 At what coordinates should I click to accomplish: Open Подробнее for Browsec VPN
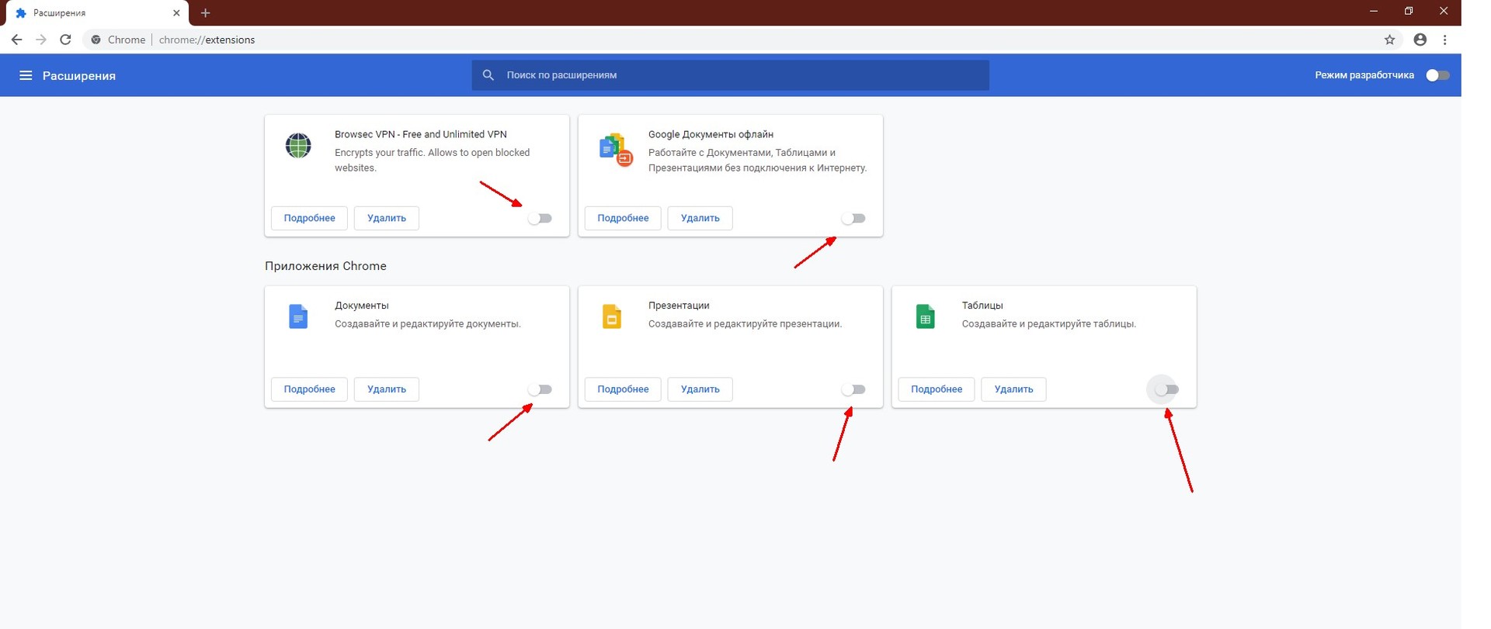(310, 219)
